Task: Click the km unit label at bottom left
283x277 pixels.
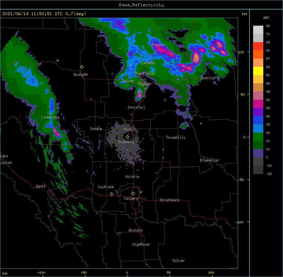Action: (x=5, y=273)
